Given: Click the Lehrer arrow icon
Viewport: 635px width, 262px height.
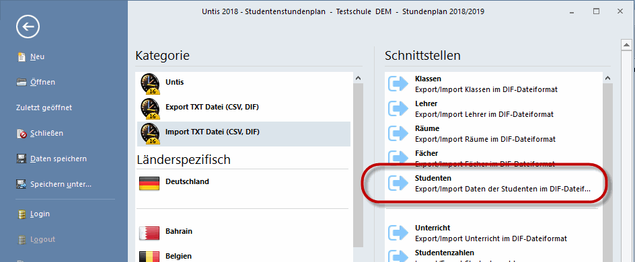Looking at the screenshot, I should click(399, 109).
